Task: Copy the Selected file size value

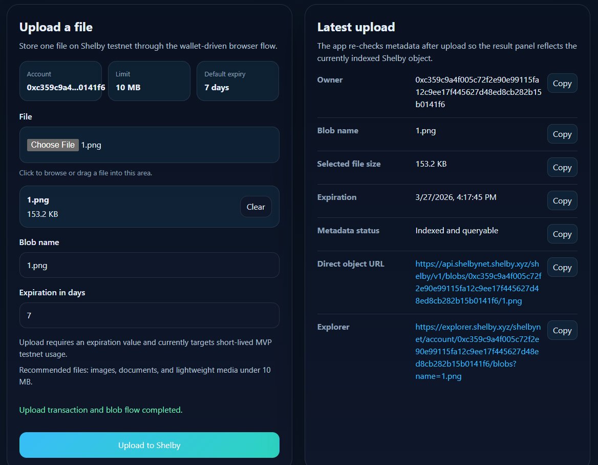Action: [562, 167]
